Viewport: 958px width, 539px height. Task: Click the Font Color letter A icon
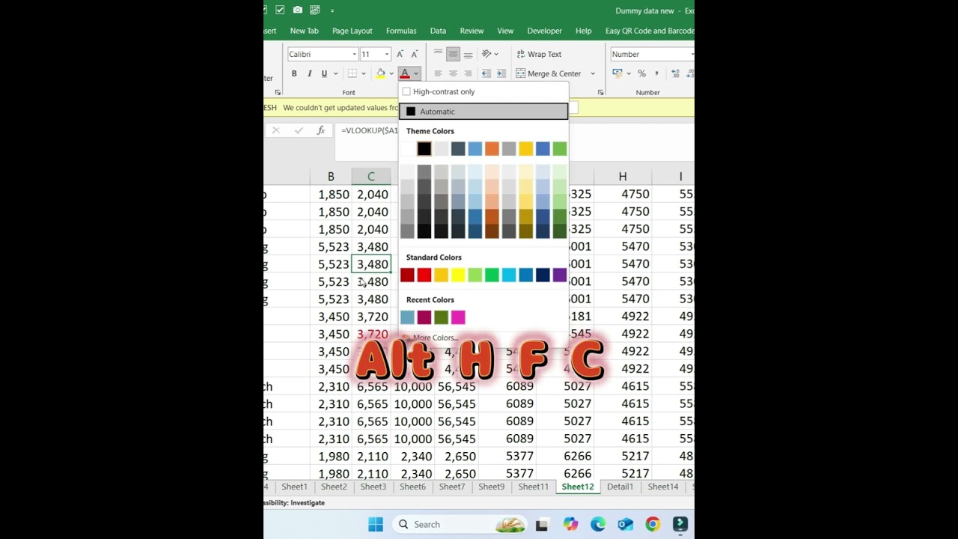(x=405, y=73)
